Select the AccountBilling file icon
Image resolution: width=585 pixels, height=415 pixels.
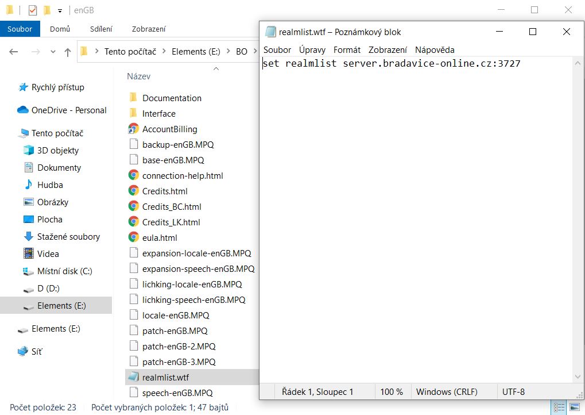click(x=132, y=129)
